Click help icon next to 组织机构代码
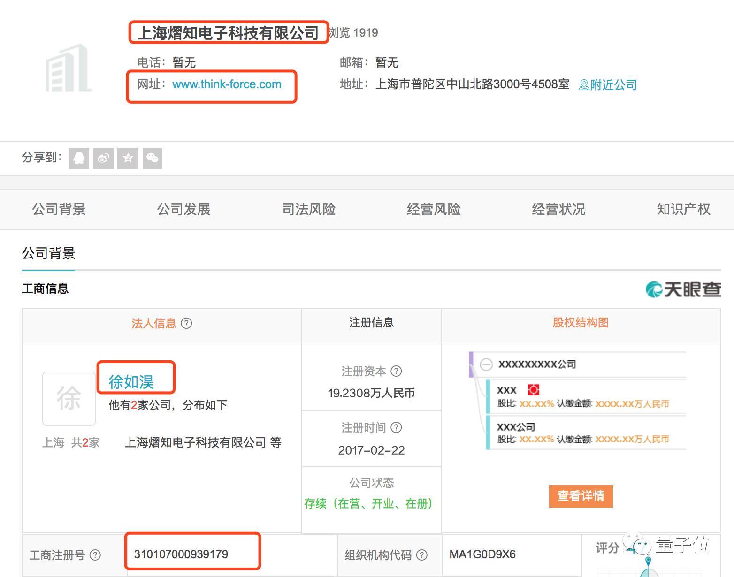Image resolution: width=734 pixels, height=577 pixels. click(x=422, y=555)
